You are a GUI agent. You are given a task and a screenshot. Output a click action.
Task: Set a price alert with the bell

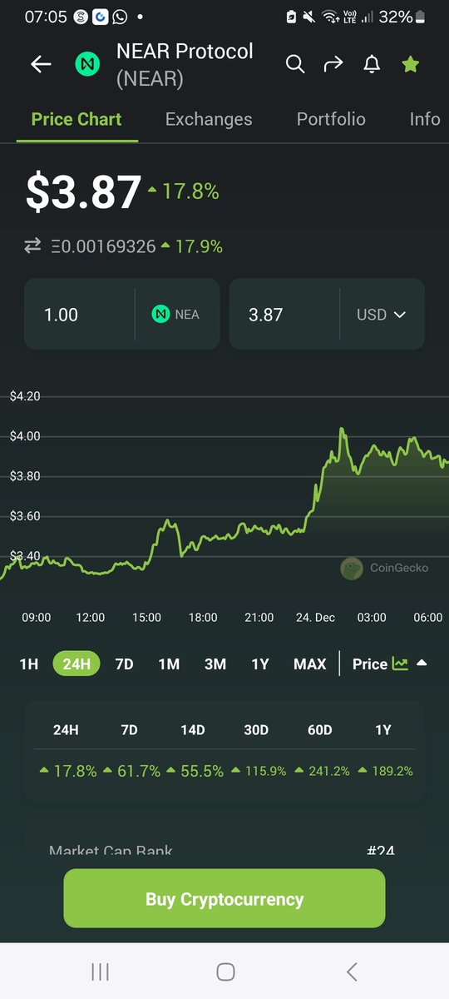372,64
